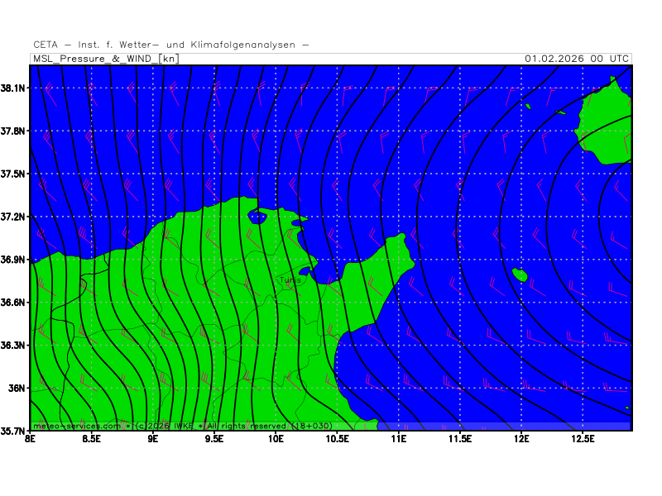Click the Tunis city label

click(x=290, y=280)
